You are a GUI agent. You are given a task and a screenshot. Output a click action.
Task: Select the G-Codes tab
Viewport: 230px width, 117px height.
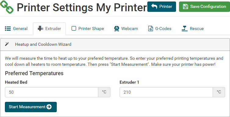click(160, 28)
